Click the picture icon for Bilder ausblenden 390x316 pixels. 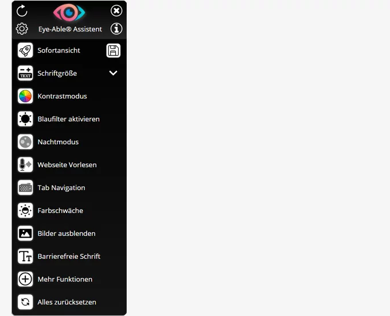click(25, 234)
